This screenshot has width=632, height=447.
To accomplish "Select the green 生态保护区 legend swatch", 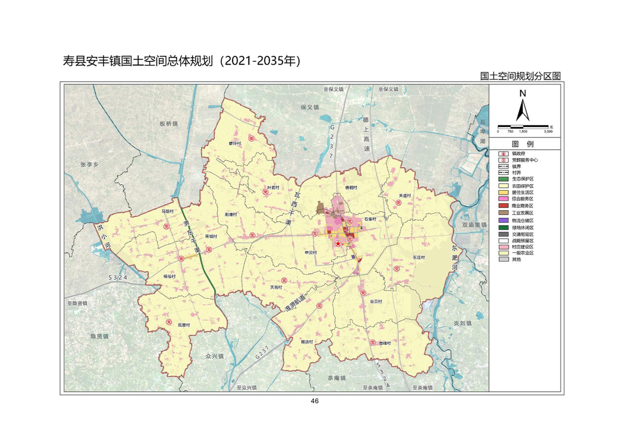I will coord(503,178).
